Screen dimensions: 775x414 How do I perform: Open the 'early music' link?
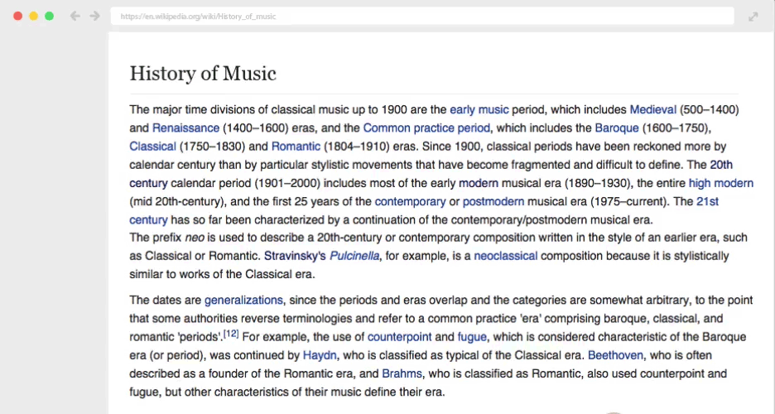[479, 109]
